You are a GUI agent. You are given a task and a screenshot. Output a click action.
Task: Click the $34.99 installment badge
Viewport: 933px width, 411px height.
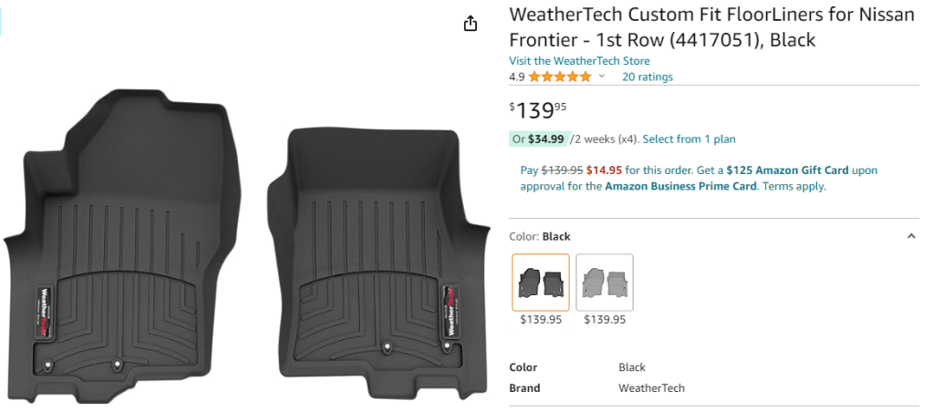click(x=539, y=139)
